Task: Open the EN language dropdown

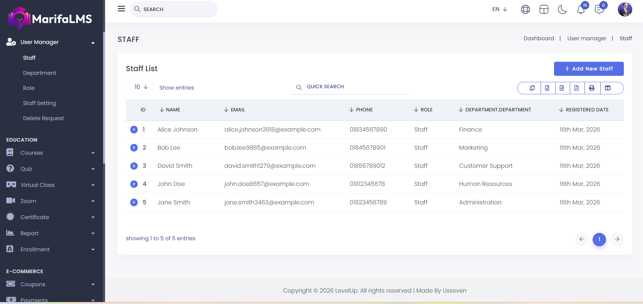Action: click(500, 9)
